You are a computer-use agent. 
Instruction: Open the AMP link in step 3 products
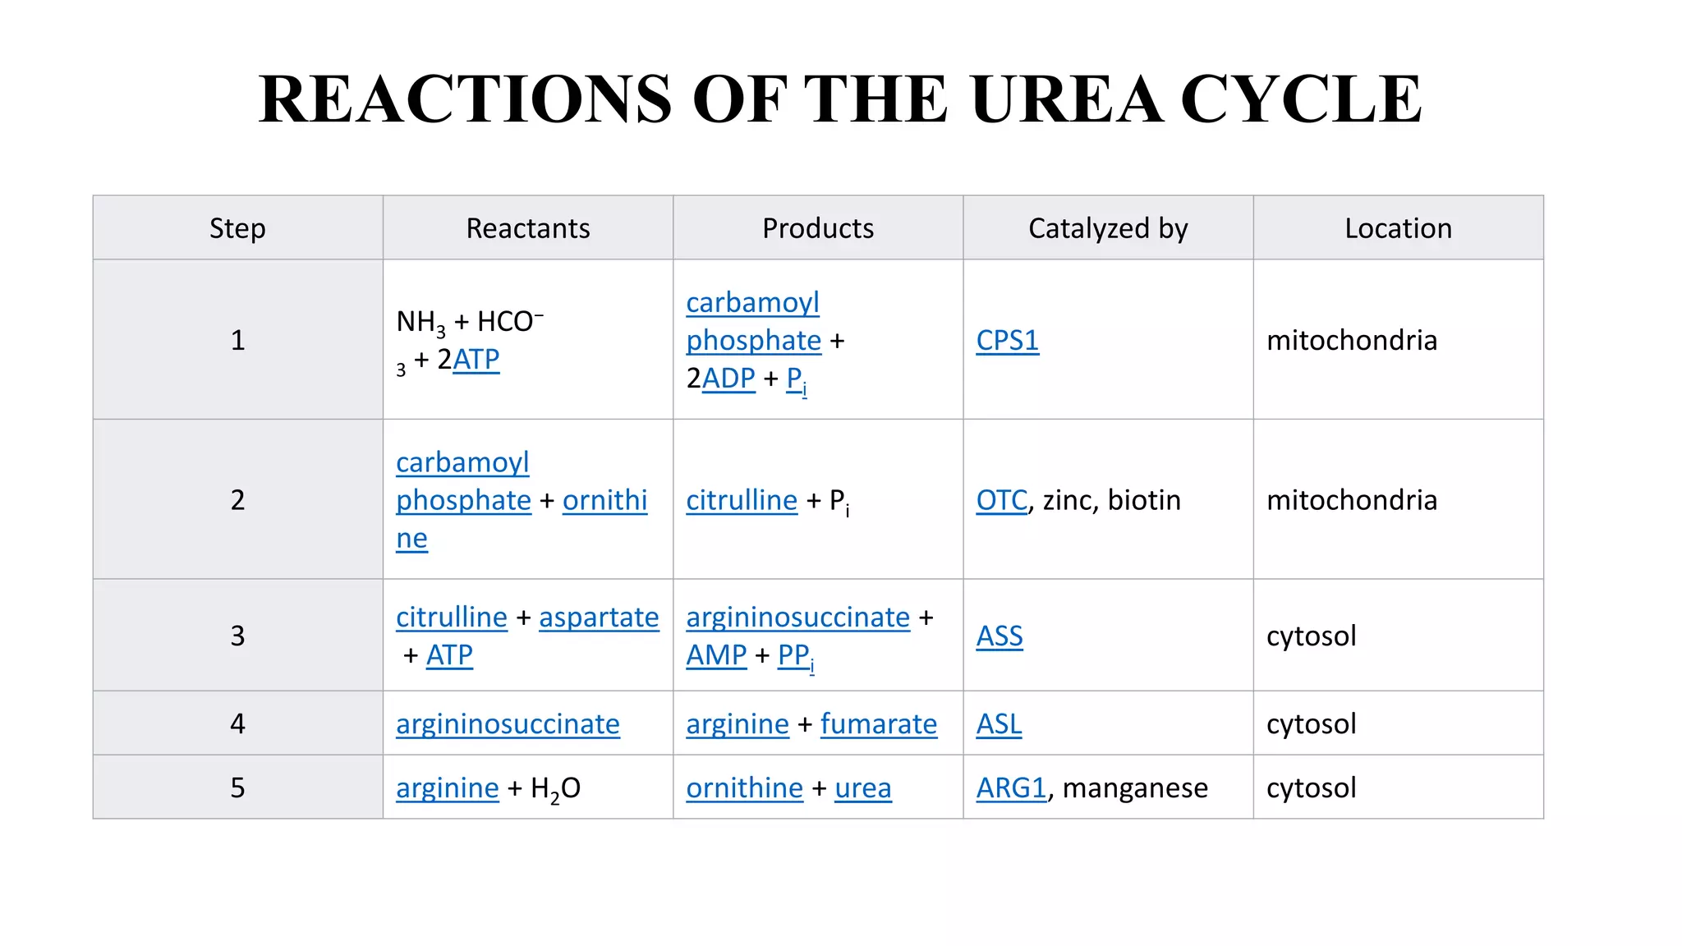click(716, 654)
